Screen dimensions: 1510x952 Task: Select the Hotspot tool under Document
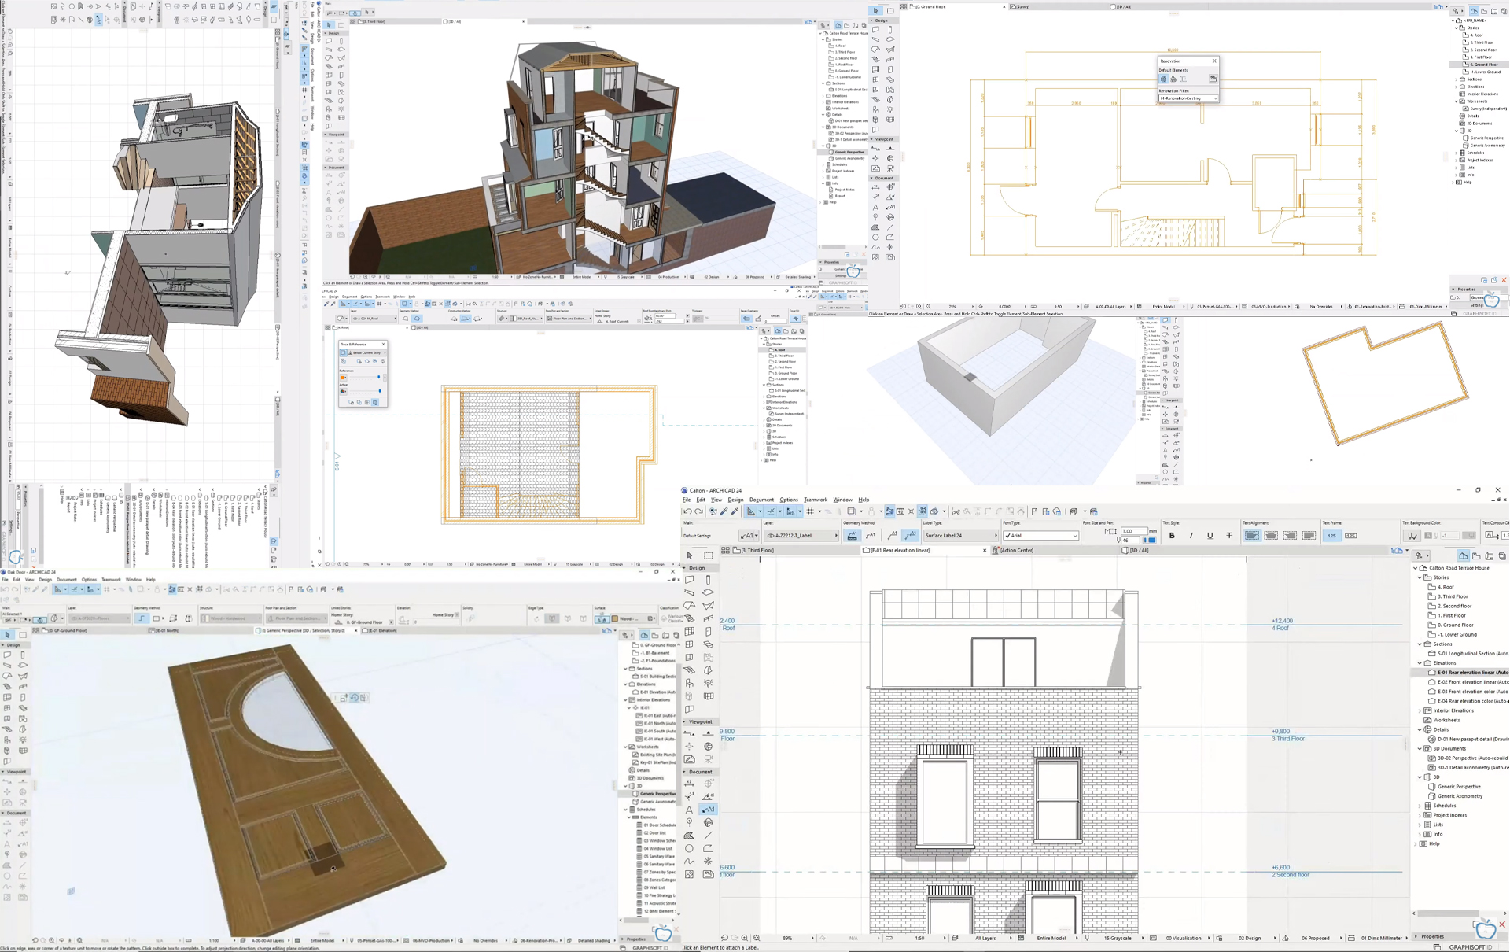point(709,861)
